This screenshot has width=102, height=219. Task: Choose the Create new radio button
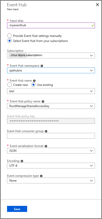[10, 85]
